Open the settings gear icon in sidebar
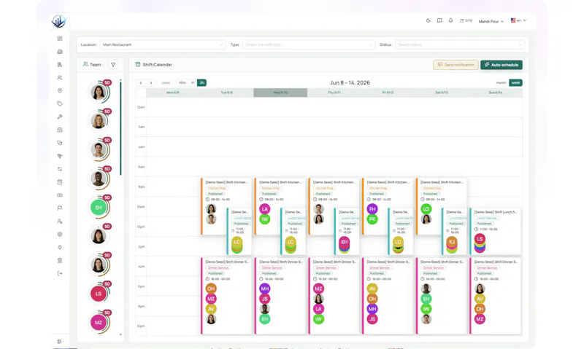 tap(60, 234)
